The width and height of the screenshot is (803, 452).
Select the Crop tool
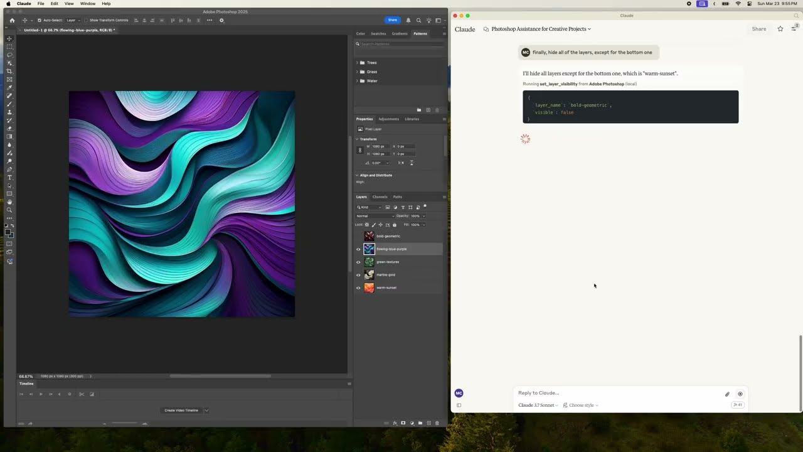coord(9,72)
